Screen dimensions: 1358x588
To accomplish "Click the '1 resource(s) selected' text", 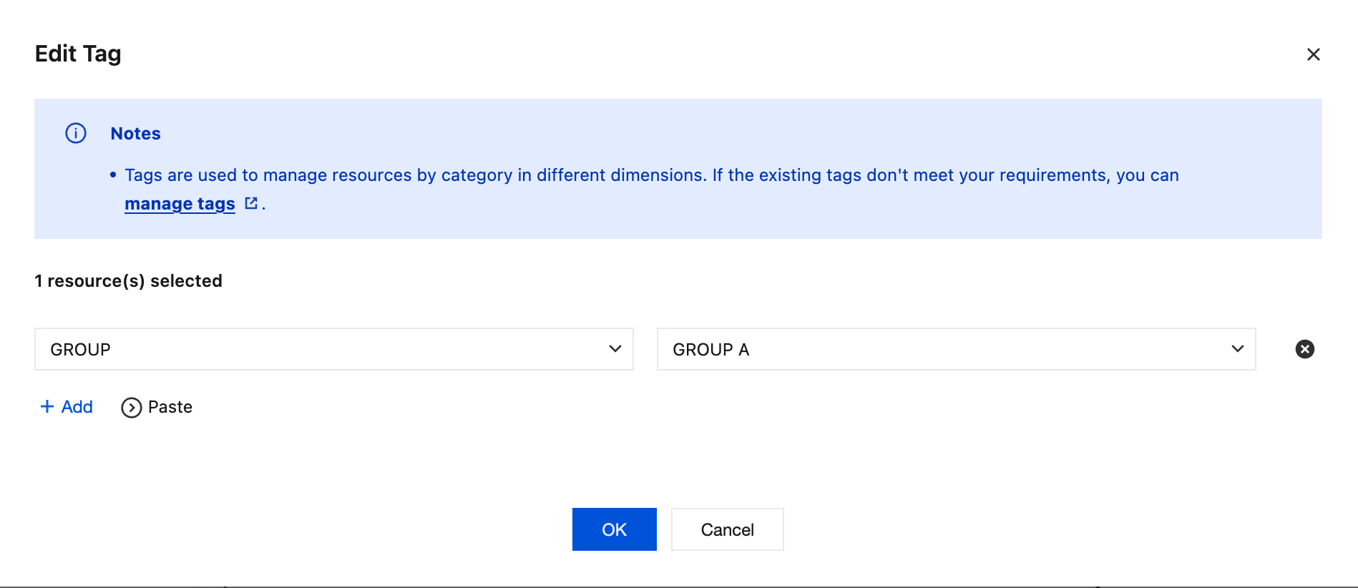I will [x=129, y=281].
